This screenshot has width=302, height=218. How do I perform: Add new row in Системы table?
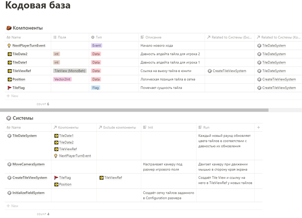pyautogui.click(x=15, y=206)
